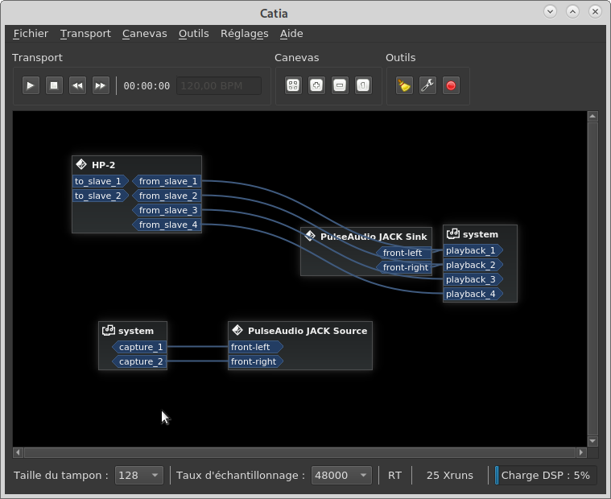Click the red record icon in Outils
The width and height of the screenshot is (611, 499).
pyautogui.click(x=451, y=85)
